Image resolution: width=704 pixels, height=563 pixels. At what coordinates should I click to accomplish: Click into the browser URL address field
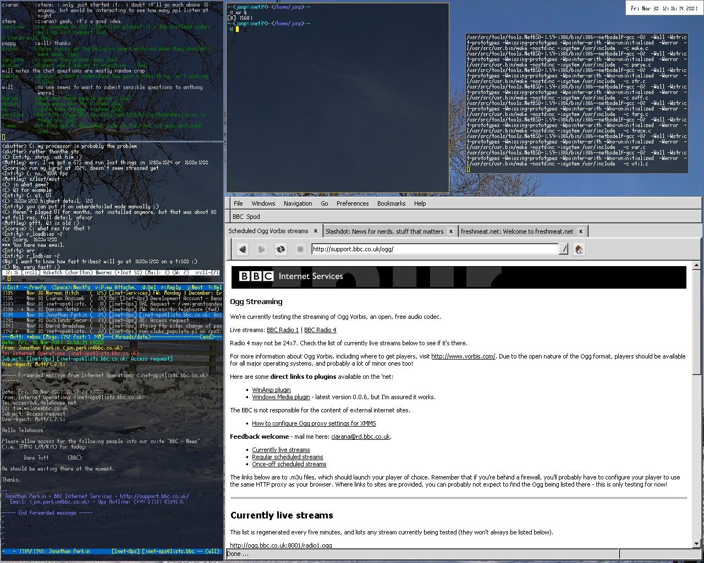435,249
